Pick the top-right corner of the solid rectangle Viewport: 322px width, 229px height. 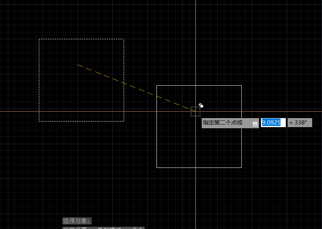(x=241, y=86)
